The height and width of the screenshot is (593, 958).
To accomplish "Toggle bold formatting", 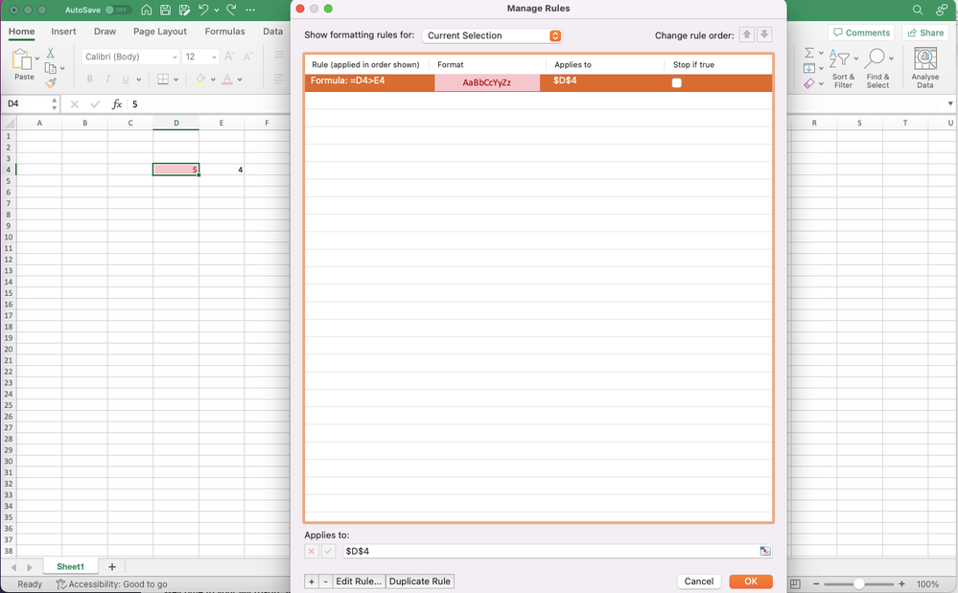I will pos(88,78).
